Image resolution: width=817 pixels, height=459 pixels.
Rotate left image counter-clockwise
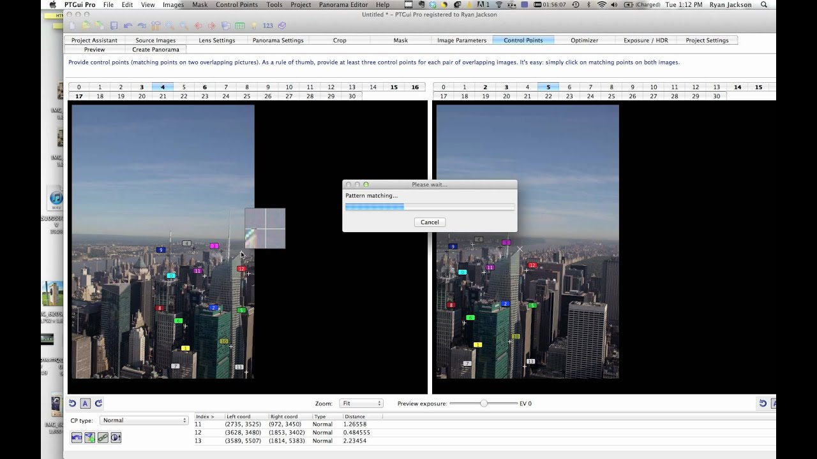point(72,403)
